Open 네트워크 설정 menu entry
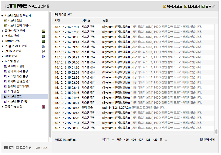 (16, 66)
